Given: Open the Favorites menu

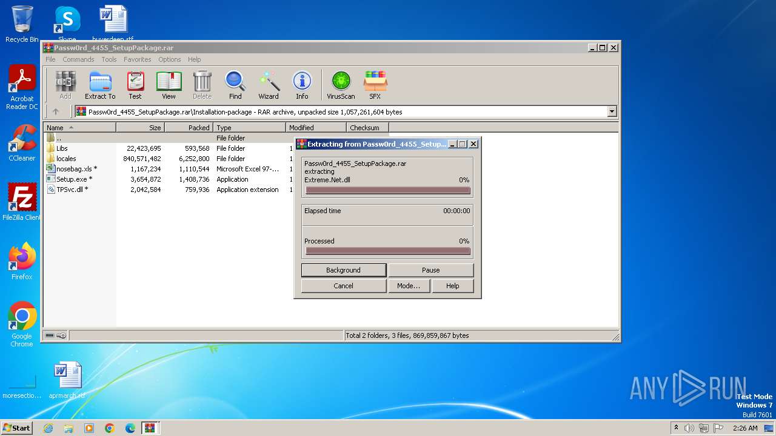Looking at the screenshot, I should 138,59.
